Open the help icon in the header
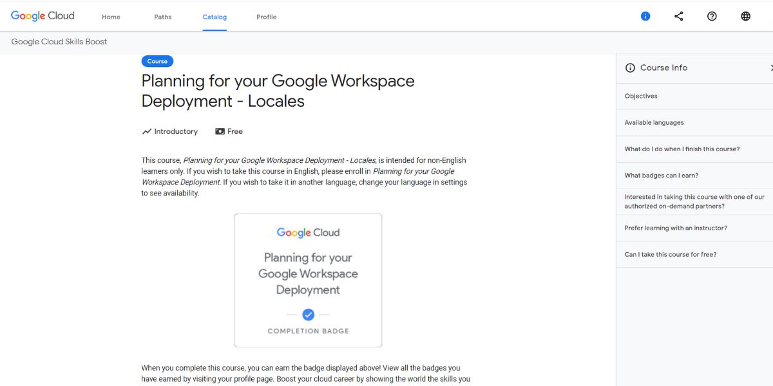The height and width of the screenshot is (386, 773). 712,15
